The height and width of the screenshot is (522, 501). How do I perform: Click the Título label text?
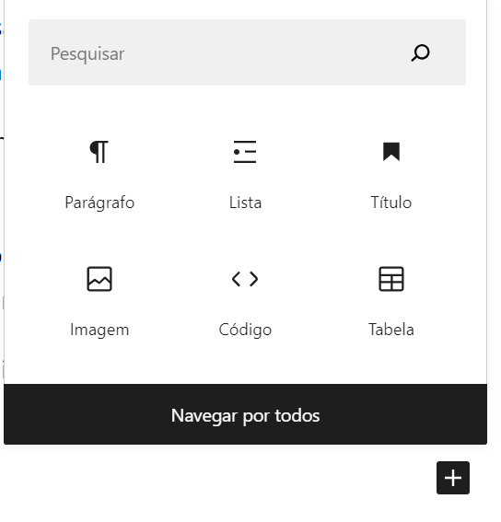pyautogui.click(x=391, y=203)
